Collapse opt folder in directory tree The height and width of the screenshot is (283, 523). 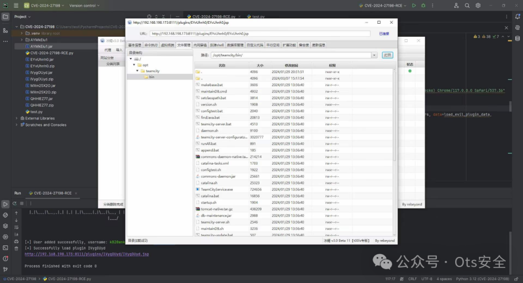click(x=134, y=65)
